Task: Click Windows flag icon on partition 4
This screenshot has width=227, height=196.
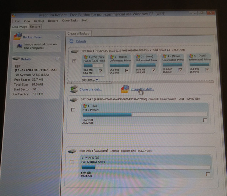Action: pos(164,56)
